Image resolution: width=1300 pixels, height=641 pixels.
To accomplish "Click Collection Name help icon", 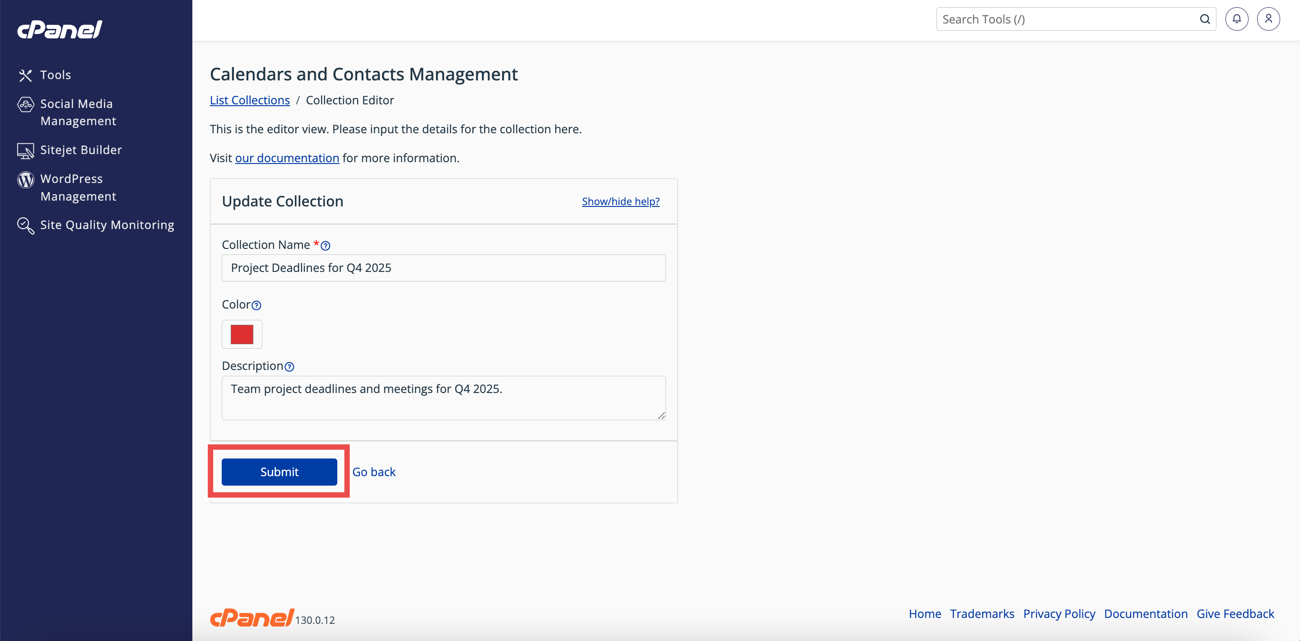I will [326, 246].
